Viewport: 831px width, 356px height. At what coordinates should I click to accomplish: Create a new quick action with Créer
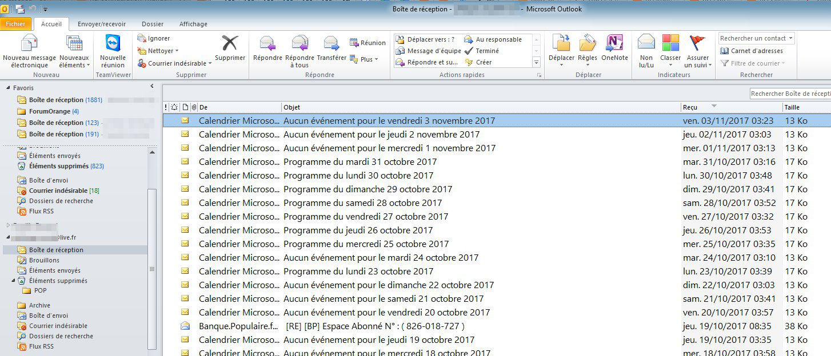(x=478, y=62)
